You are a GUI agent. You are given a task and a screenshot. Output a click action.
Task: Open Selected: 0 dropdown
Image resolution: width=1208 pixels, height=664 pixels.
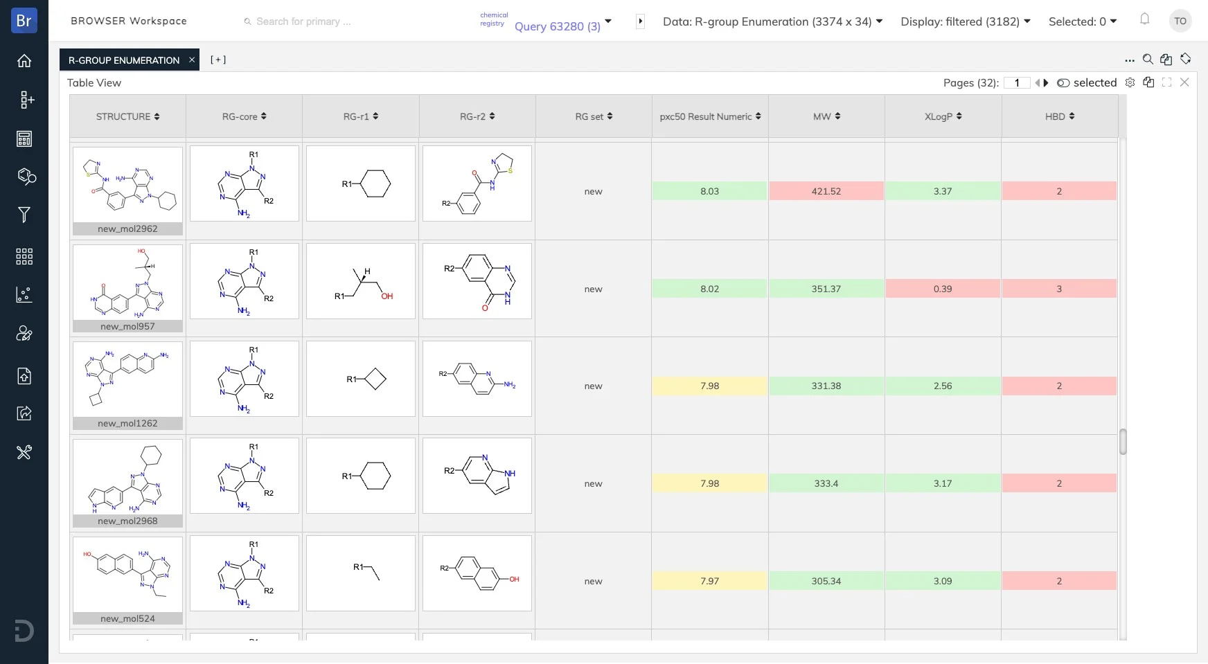coord(1083,21)
